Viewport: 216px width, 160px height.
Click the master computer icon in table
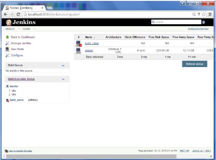(78, 50)
